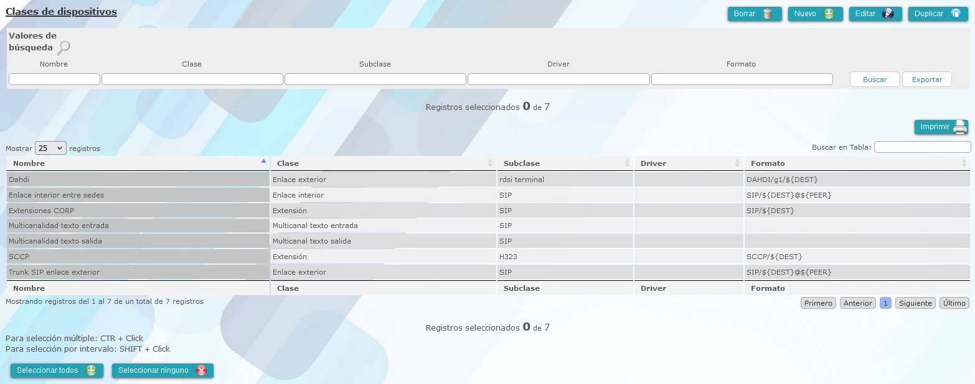Viewport: 975px width, 384px height.
Task: Click the Buscar search button
Action: [x=875, y=80]
